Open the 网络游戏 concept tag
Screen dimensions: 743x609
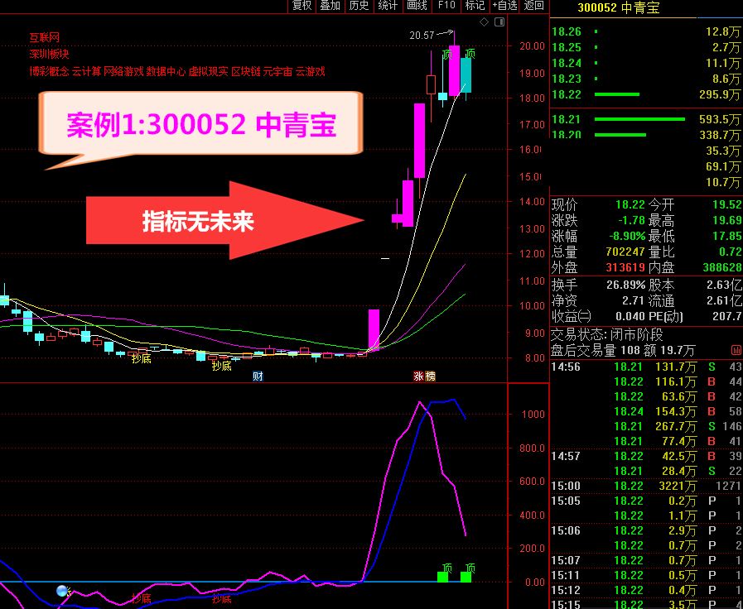tap(123, 71)
